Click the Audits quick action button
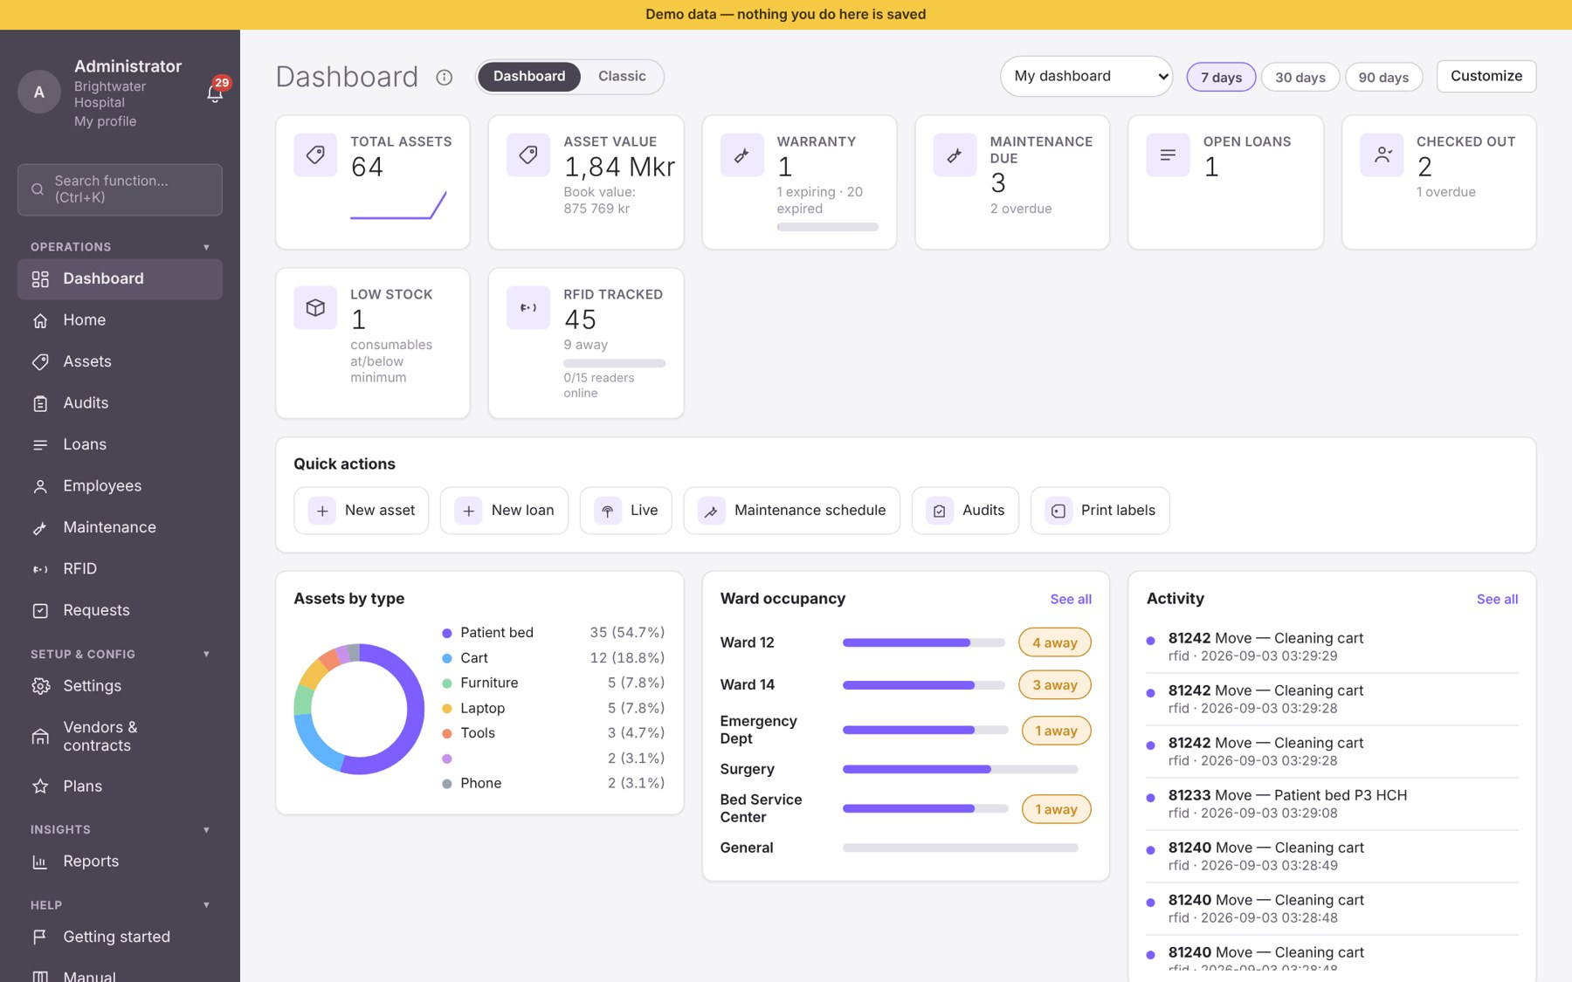The height and width of the screenshot is (982, 1572). click(965, 511)
